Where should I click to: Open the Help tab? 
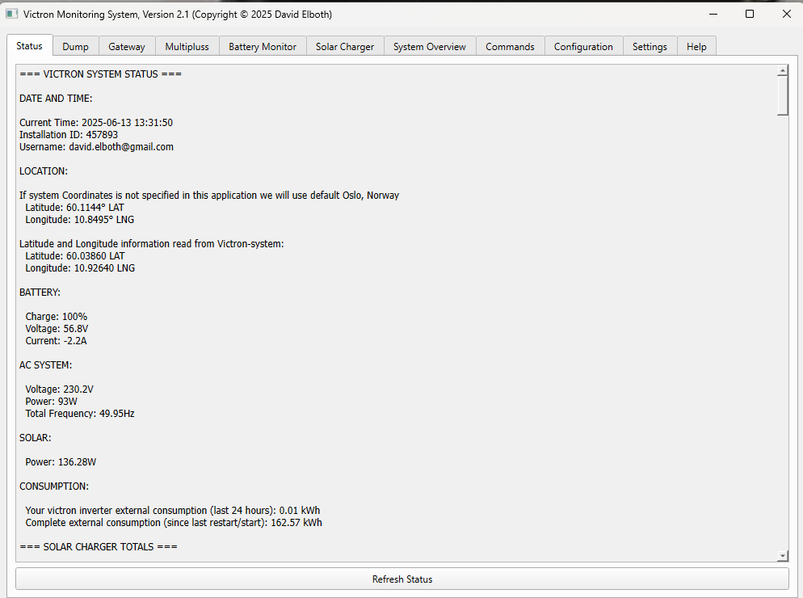(x=696, y=47)
